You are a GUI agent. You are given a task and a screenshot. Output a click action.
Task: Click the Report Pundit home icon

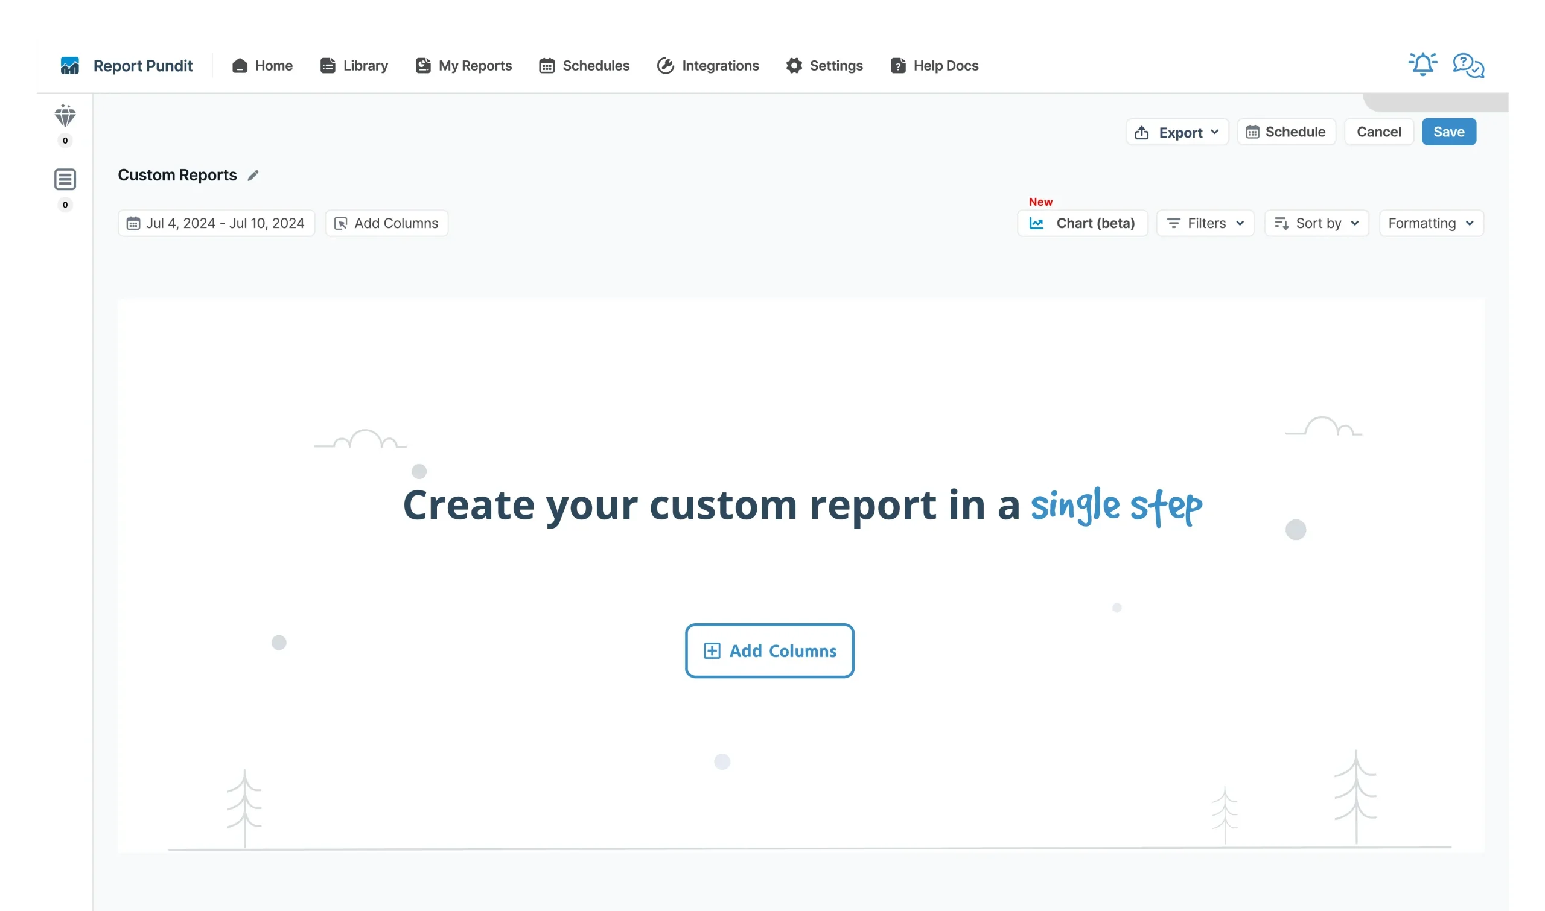pos(68,65)
